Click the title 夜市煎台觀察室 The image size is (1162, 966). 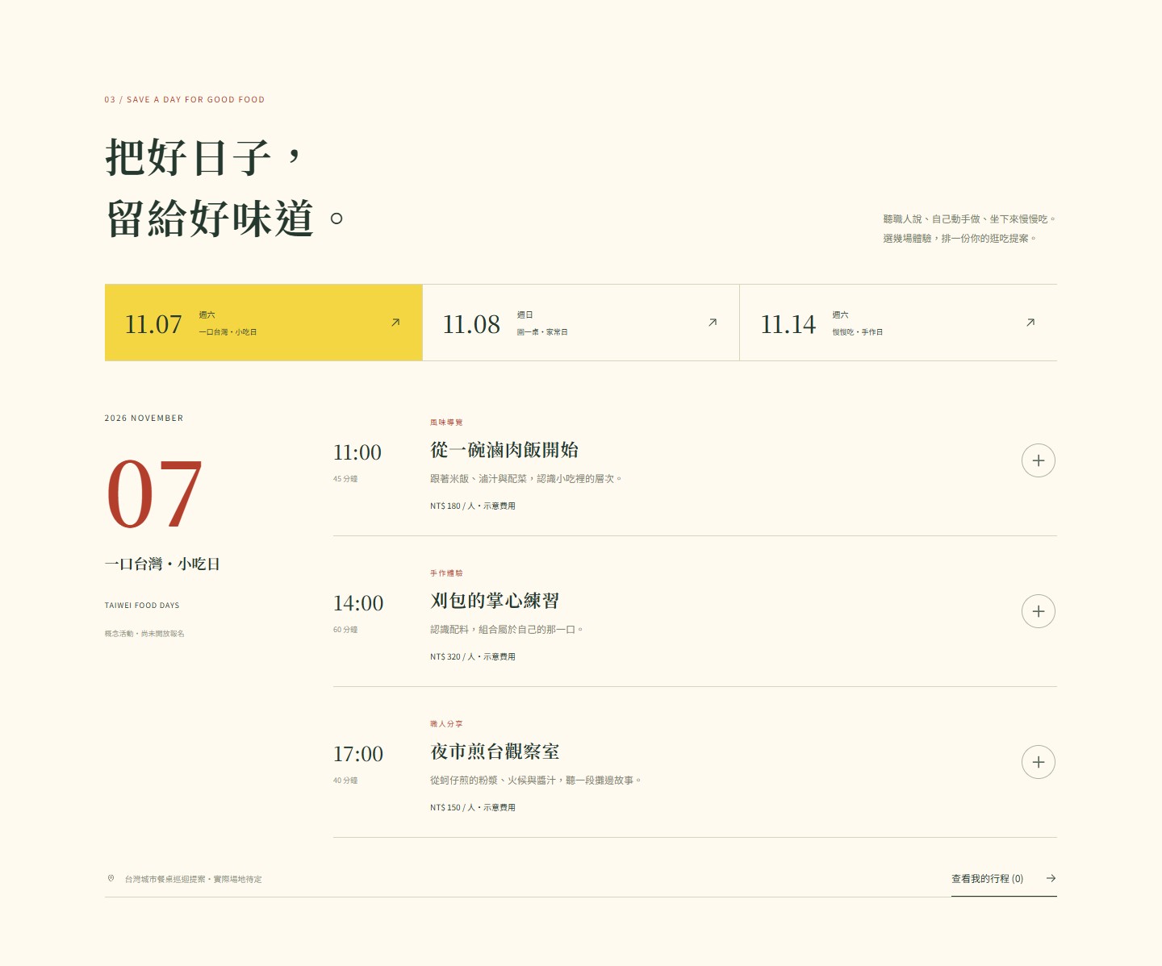495,752
